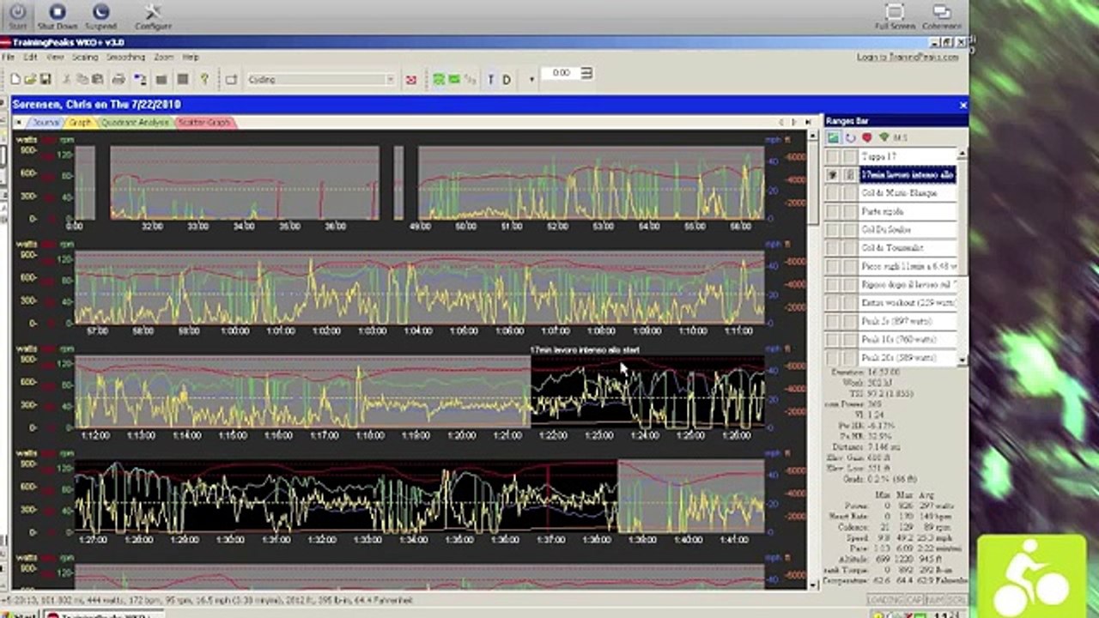The height and width of the screenshot is (618, 1099).
Task: Click the 17min lavoro intenso allo start label
Action: click(584, 350)
